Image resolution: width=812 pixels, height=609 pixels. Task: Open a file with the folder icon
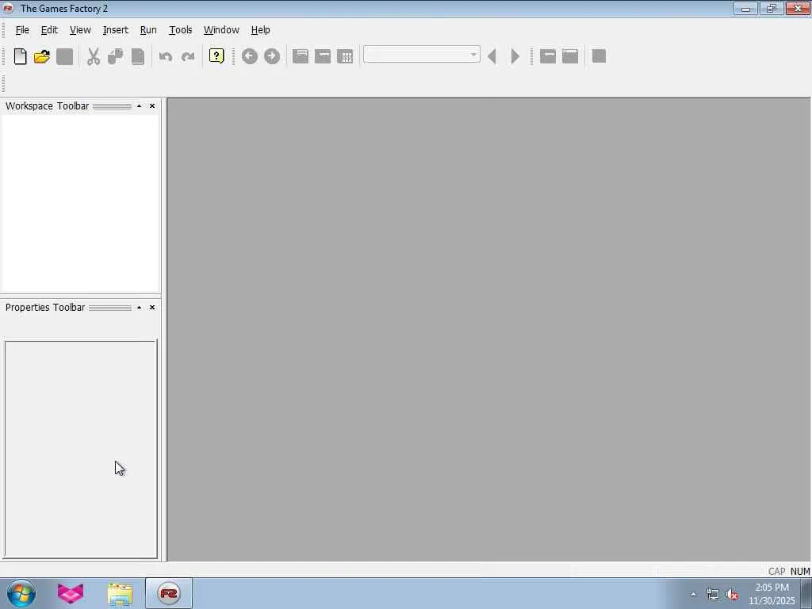[x=42, y=56]
